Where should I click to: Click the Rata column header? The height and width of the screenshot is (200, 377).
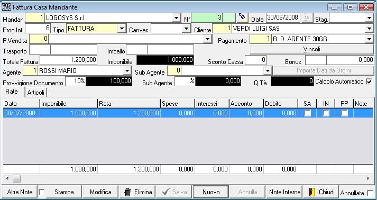(129, 104)
